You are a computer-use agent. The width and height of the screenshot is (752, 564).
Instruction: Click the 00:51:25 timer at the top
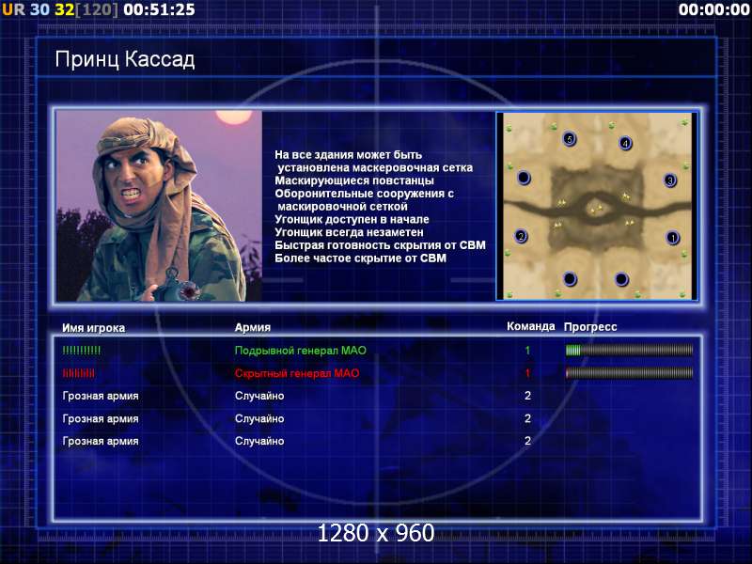[159, 9]
